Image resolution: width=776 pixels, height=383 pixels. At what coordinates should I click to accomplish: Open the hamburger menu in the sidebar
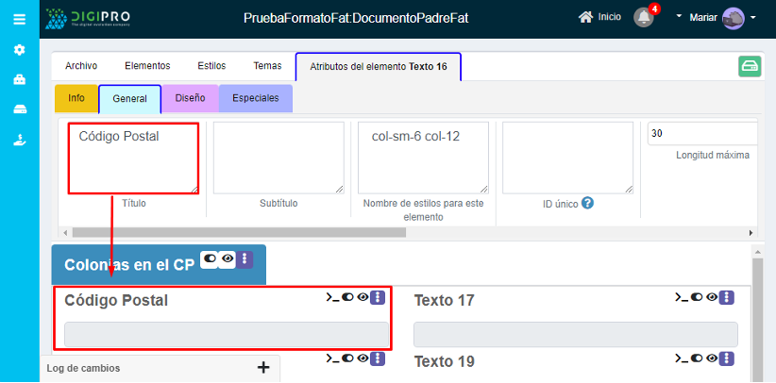point(20,19)
